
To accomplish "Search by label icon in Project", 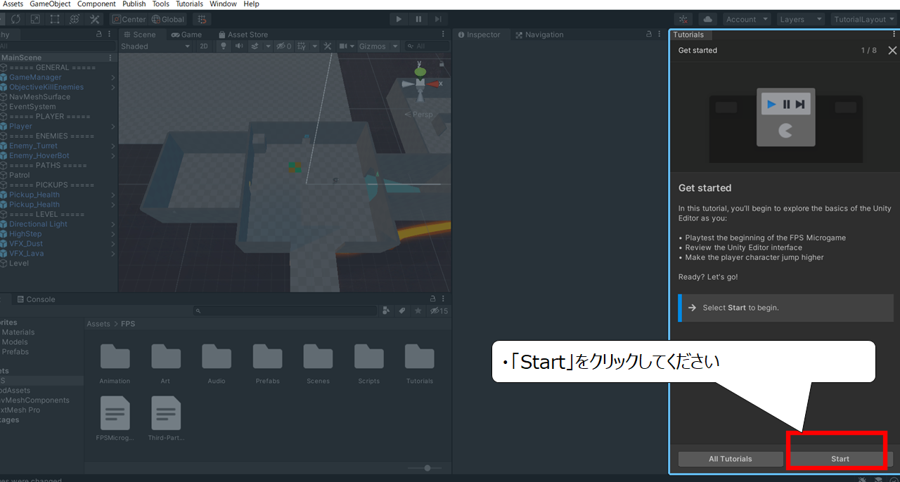I will pyautogui.click(x=402, y=311).
